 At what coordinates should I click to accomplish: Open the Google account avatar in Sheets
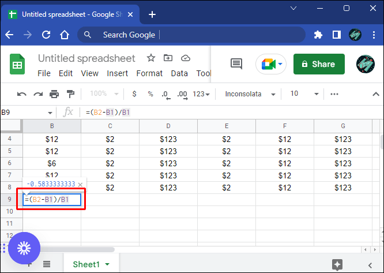pos(366,64)
